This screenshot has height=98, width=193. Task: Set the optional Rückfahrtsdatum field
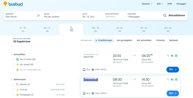(x=114, y=15)
